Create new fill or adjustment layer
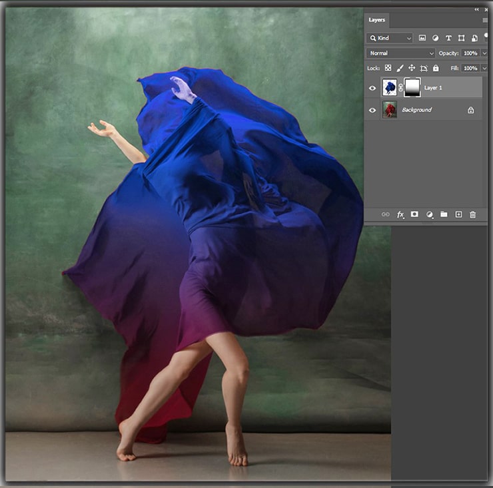Viewport: 493px width, 488px height. click(430, 214)
